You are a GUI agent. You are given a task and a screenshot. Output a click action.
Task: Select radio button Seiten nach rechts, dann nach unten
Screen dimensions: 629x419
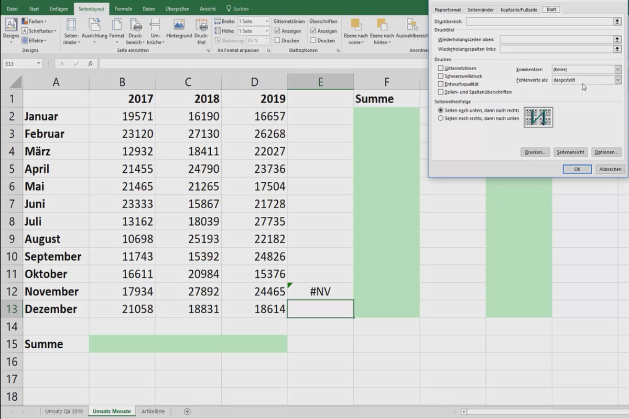coord(441,118)
